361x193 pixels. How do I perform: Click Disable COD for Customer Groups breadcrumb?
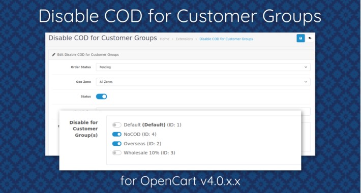(226, 39)
